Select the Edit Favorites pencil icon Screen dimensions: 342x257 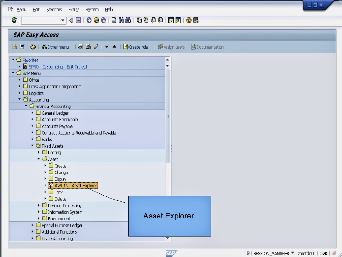96,47
